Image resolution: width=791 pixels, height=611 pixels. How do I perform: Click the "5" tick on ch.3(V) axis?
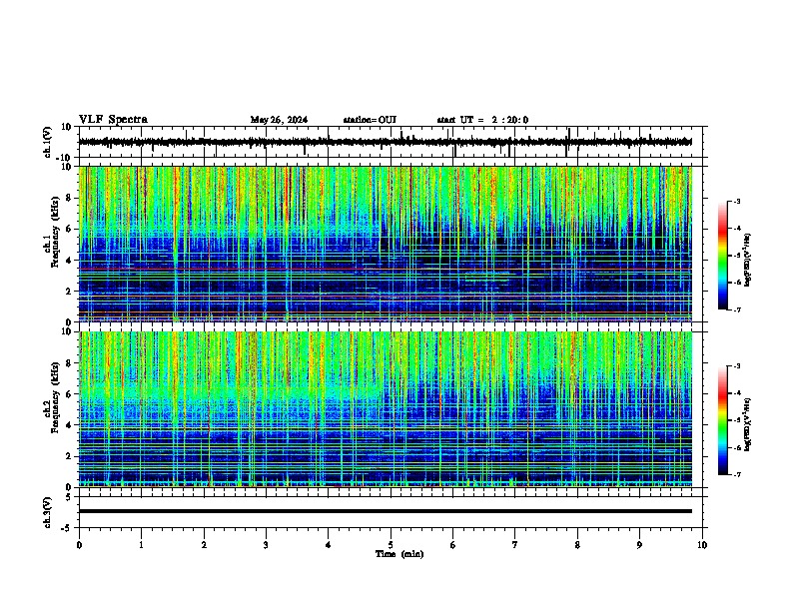point(70,497)
